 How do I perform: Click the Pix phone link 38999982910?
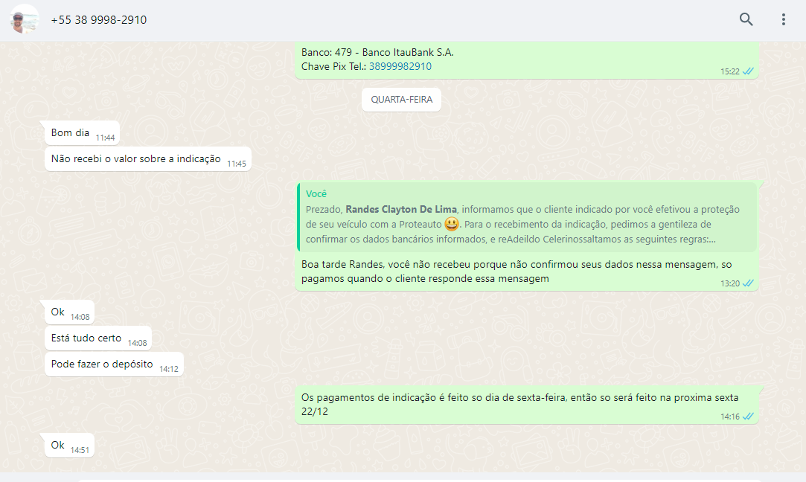point(400,66)
